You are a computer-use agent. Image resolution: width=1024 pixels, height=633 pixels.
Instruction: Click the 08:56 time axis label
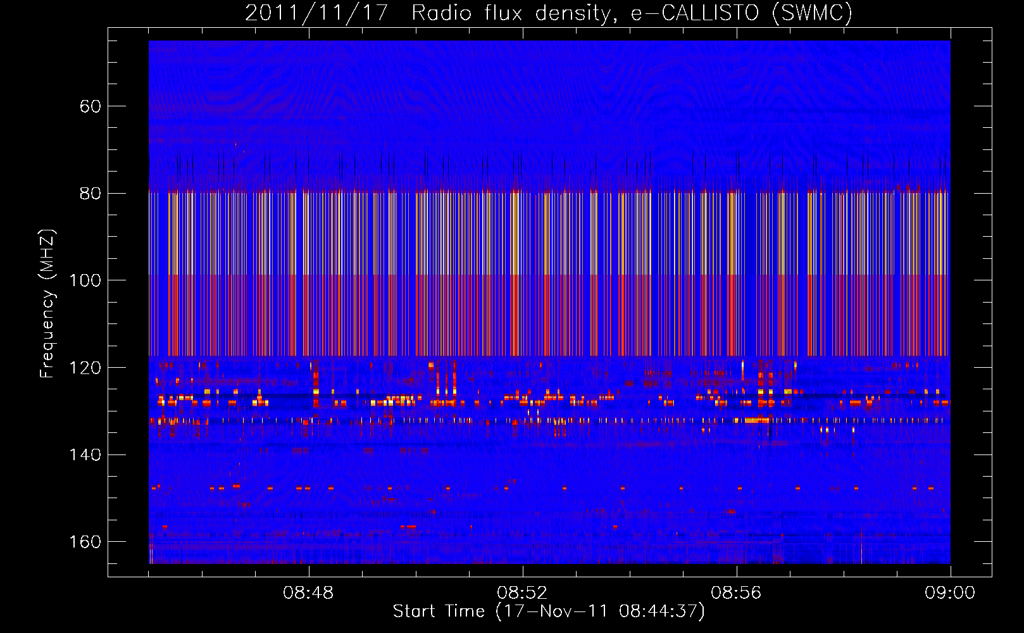pyautogui.click(x=736, y=592)
